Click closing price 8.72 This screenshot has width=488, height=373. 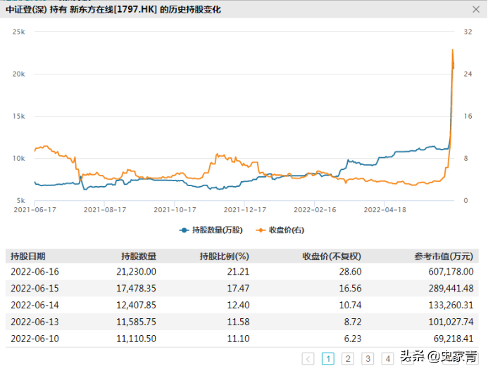pos(353,322)
